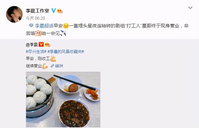
Task: Click the pig emoji after 辛苦咯
Action: coord(38,33)
